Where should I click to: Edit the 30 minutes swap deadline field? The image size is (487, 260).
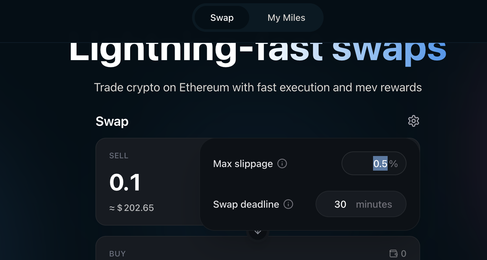point(340,204)
